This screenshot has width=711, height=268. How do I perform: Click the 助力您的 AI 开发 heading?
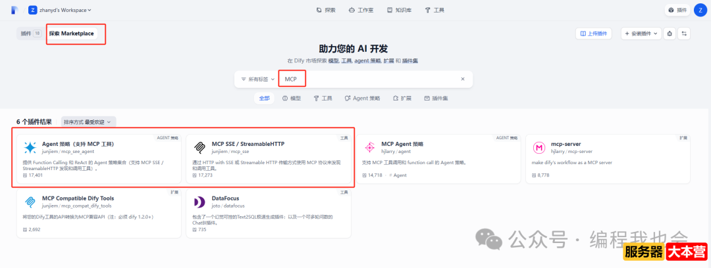[x=354, y=49]
